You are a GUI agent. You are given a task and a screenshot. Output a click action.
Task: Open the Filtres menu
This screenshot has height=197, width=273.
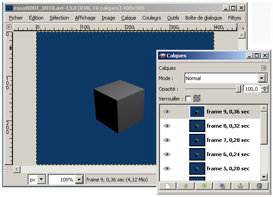pyautogui.click(x=235, y=18)
